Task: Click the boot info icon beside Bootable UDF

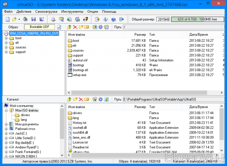Action: [59, 27]
